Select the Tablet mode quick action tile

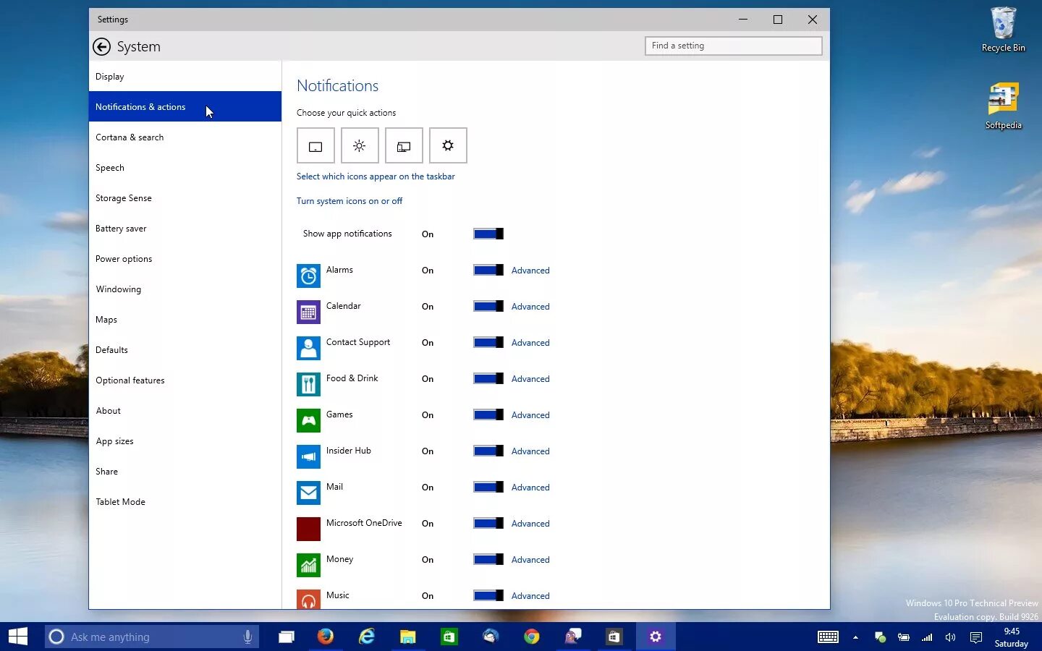pos(315,145)
